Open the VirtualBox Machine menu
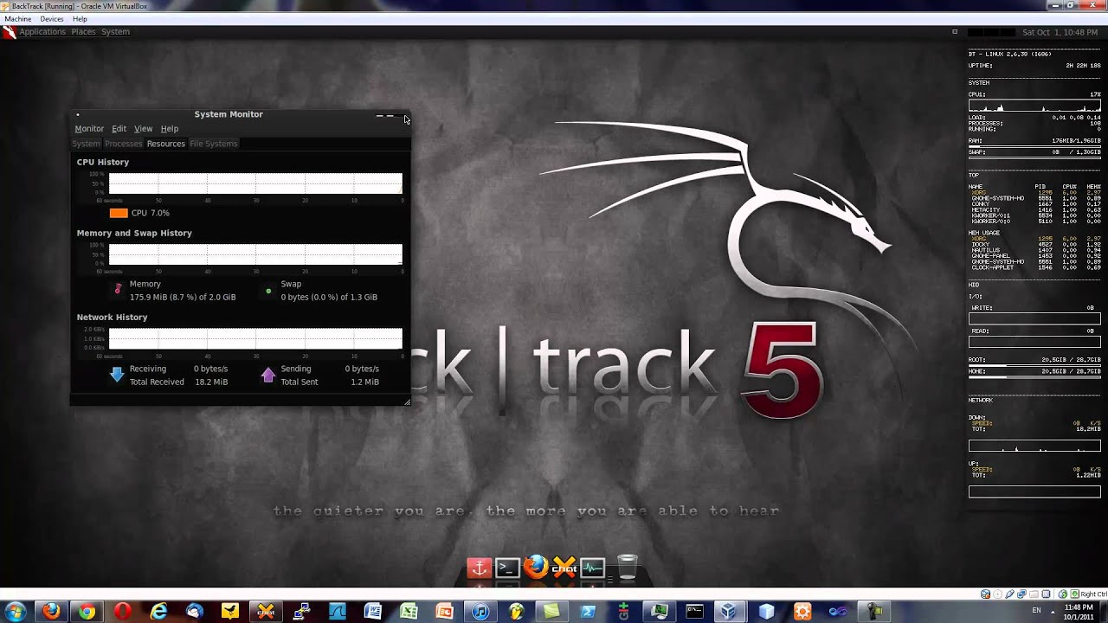 (x=18, y=19)
